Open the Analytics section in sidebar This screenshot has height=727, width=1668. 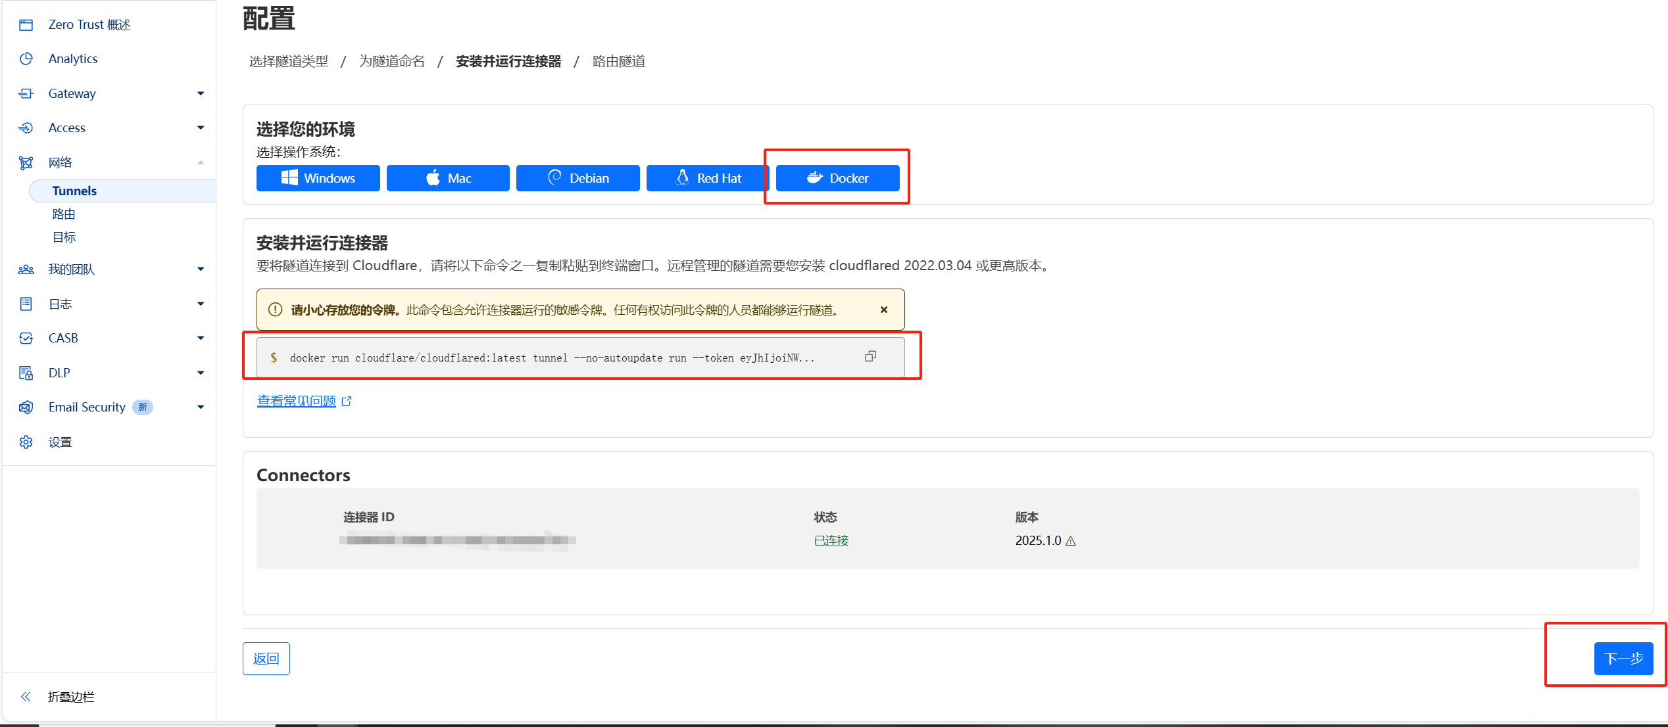coord(73,58)
